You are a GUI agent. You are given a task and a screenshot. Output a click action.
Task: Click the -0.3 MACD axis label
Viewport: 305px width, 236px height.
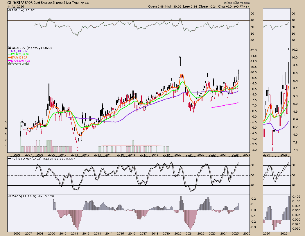point(254,227)
